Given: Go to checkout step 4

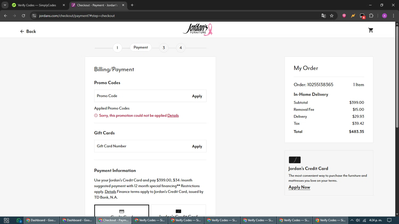Looking at the screenshot, I should [x=181, y=48].
